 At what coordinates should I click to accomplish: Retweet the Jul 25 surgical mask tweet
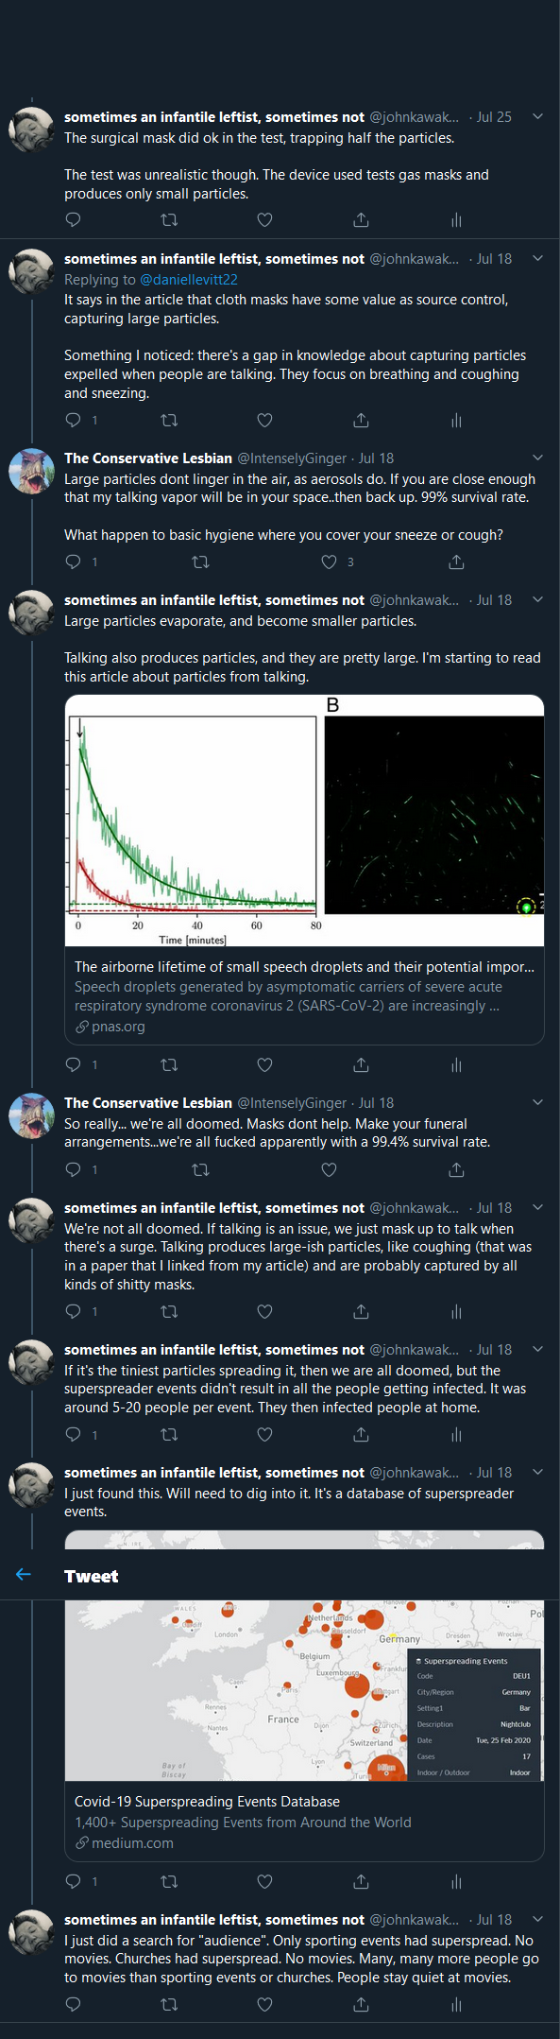tap(169, 219)
